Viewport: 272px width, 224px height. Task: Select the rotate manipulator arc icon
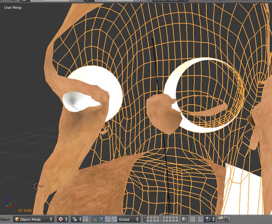coord(108,219)
